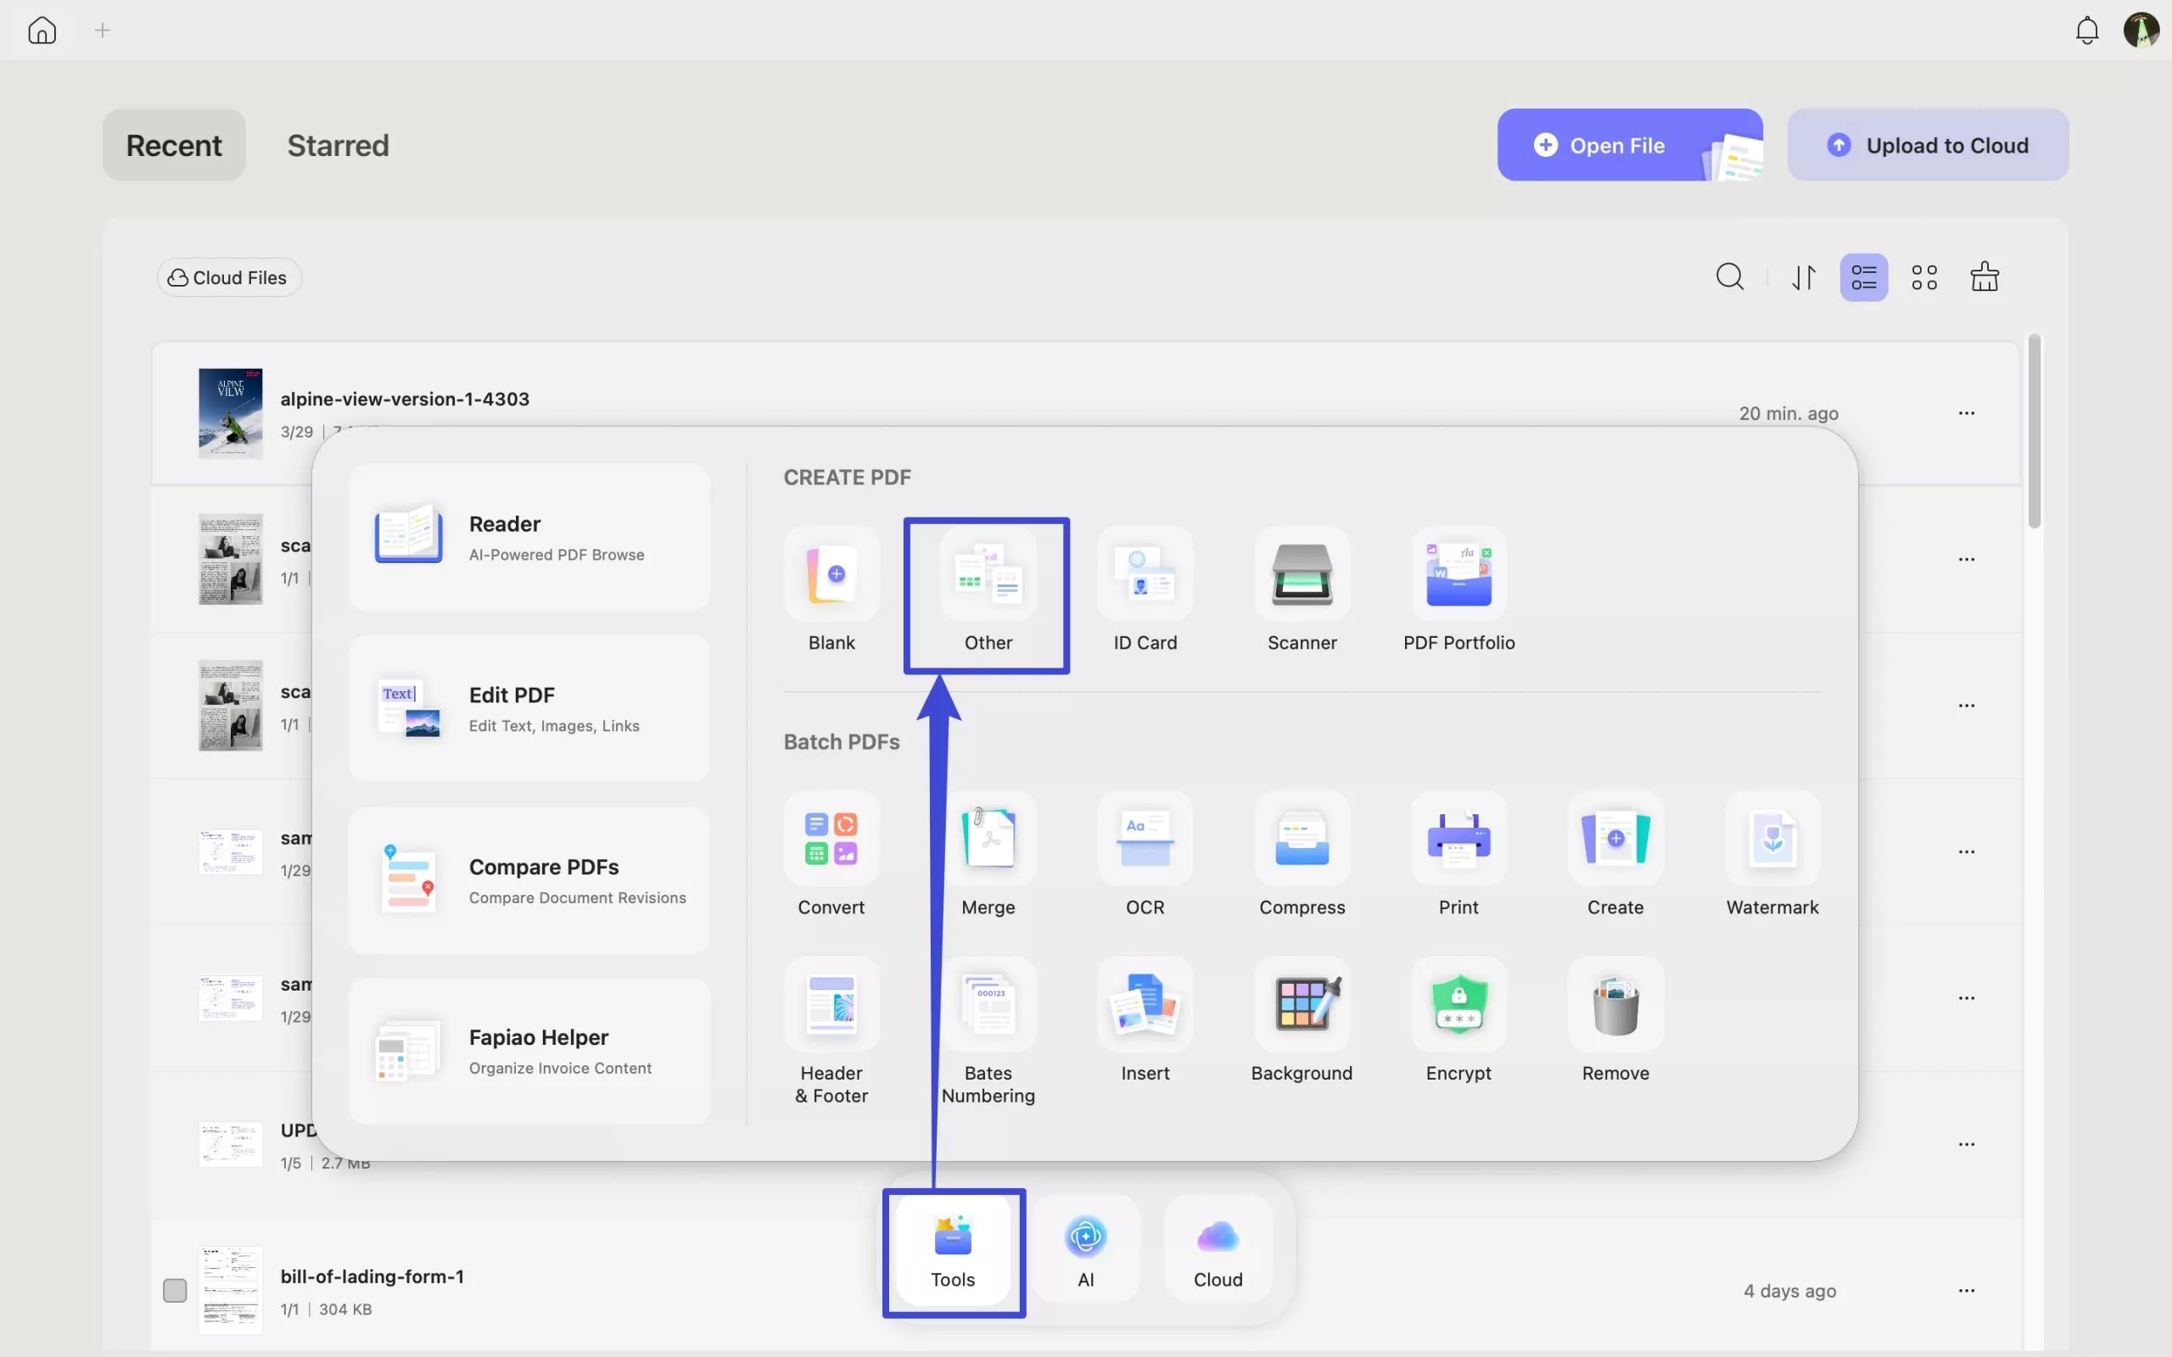Open the alpine-view file thumbnail
The height and width of the screenshot is (1357, 2172).
230,413
